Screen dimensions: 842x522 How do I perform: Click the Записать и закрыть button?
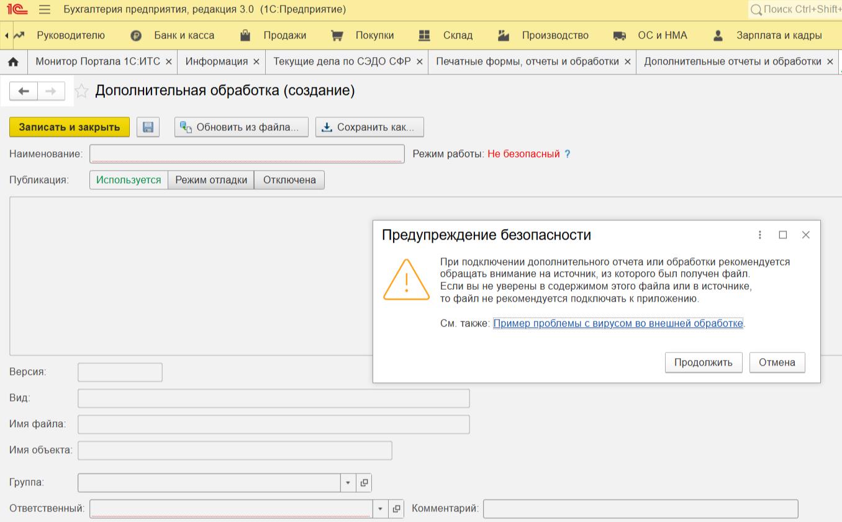click(70, 127)
